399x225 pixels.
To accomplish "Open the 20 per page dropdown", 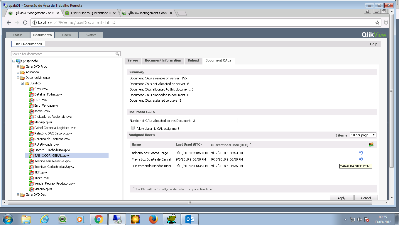I will click(363, 135).
